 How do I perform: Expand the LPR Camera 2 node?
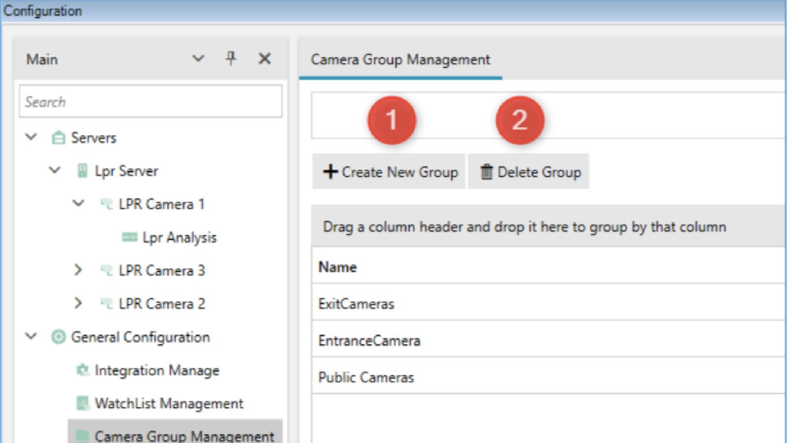pyautogui.click(x=78, y=303)
